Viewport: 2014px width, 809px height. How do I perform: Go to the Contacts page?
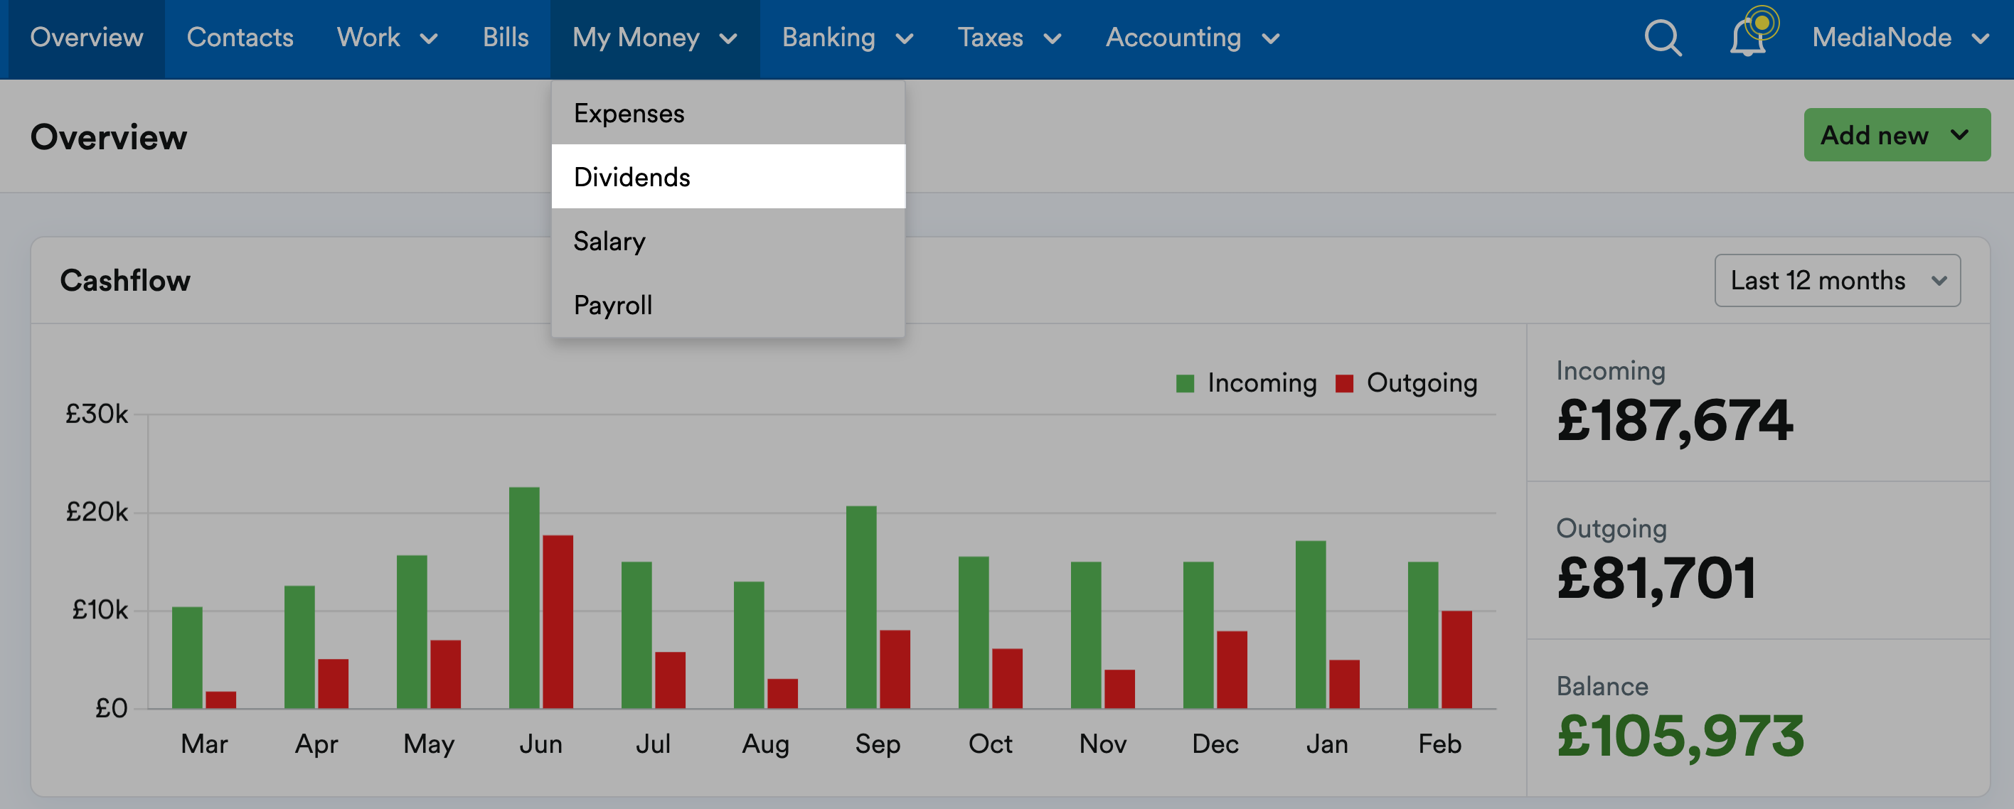240,38
